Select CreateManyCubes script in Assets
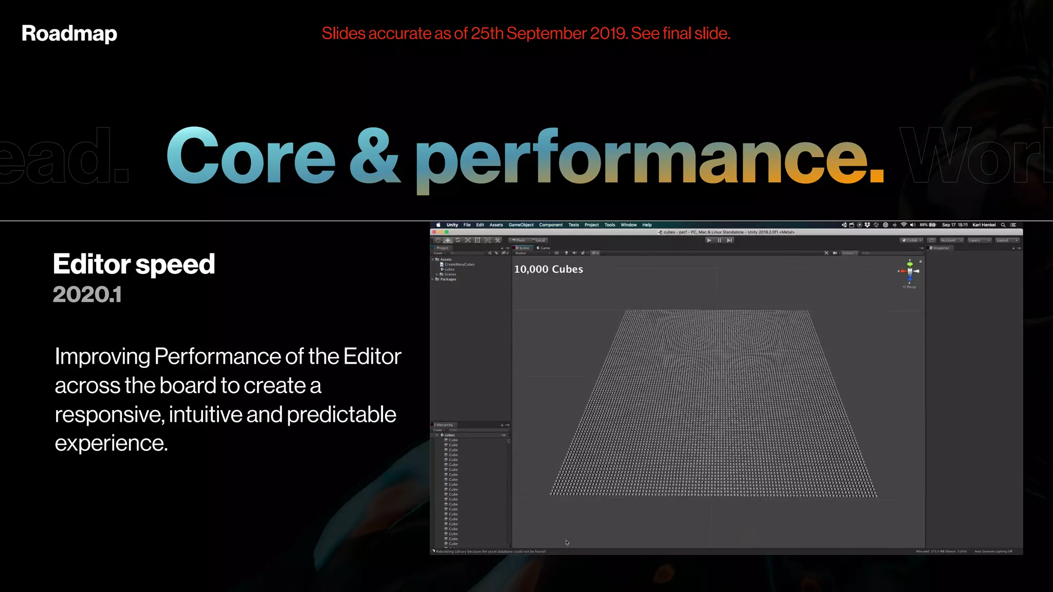 click(x=459, y=264)
